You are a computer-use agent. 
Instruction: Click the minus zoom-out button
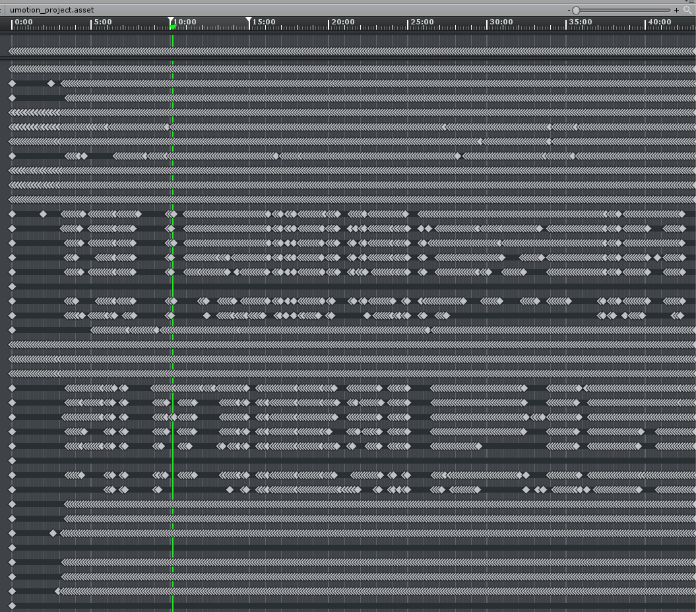pos(569,10)
